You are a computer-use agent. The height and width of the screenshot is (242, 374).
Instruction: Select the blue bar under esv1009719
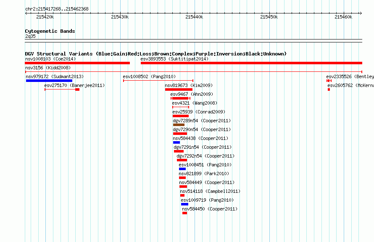click(x=184, y=204)
